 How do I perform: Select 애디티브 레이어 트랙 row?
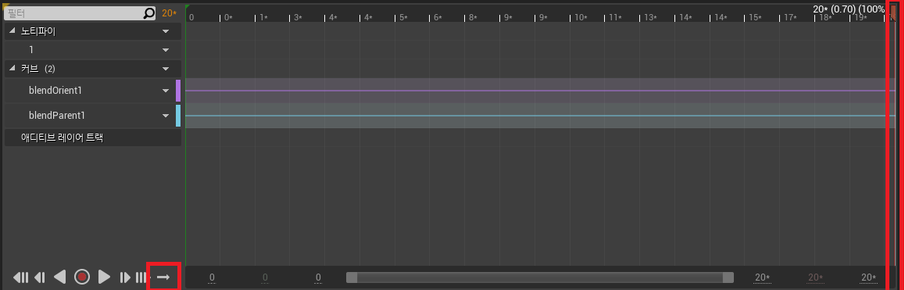93,138
